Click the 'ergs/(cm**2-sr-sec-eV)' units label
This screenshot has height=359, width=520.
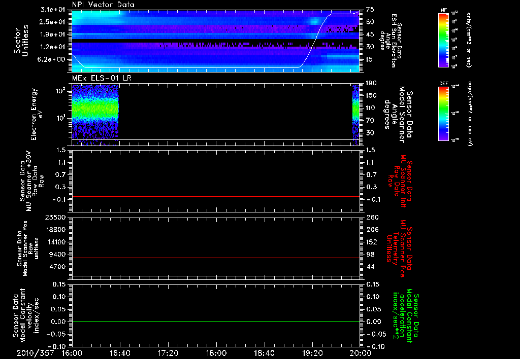pyautogui.click(x=470, y=114)
